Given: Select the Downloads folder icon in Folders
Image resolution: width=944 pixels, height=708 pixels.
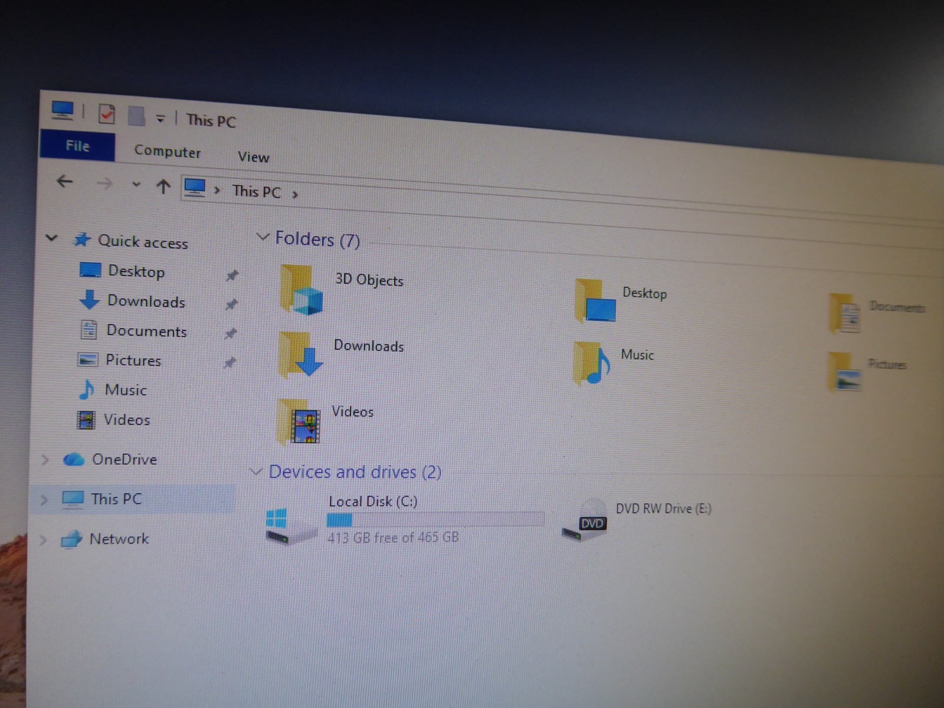Looking at the screenshot, I should click(x=301, y=354).
